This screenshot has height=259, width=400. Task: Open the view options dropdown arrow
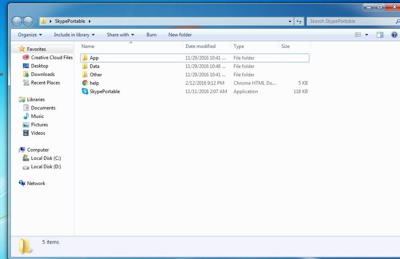click(367, 35)
